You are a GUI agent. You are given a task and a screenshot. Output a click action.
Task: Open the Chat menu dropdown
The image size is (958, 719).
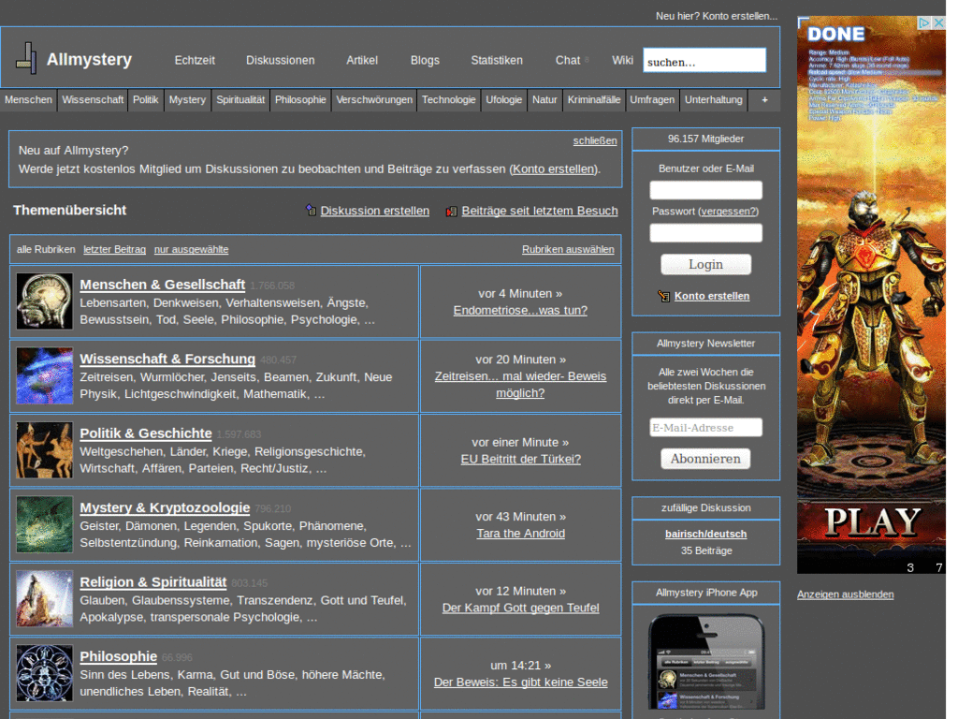[x=572, y=60]
